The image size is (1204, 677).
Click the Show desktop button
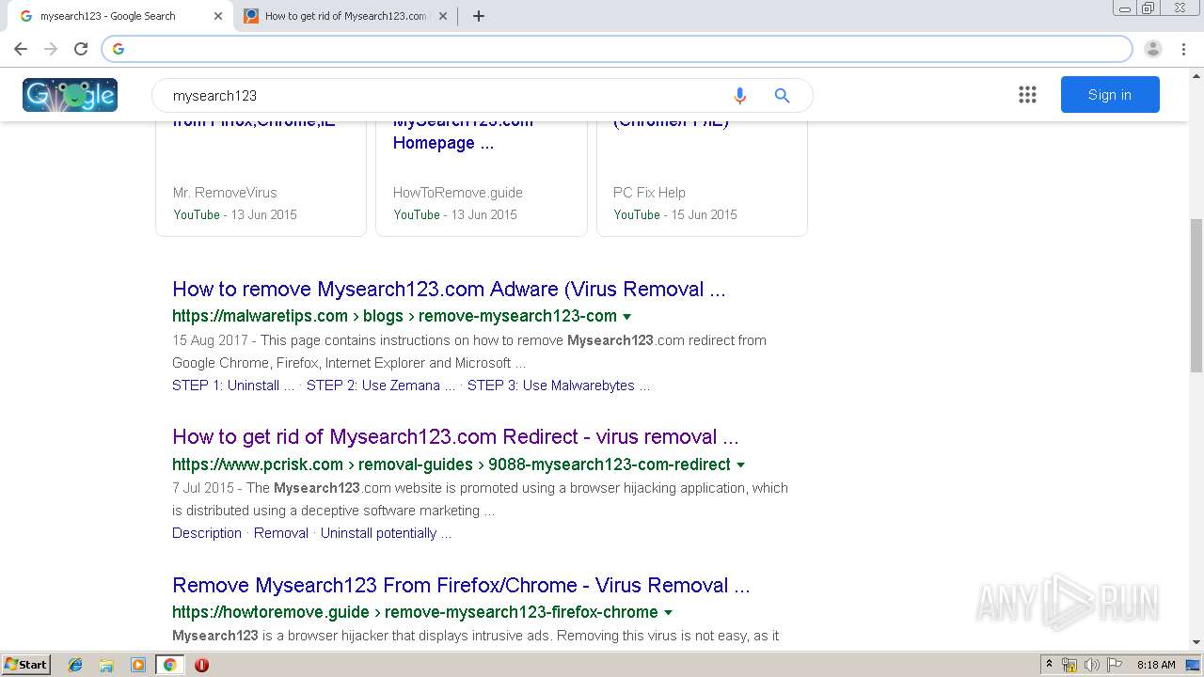click(x=1194, y=665)
